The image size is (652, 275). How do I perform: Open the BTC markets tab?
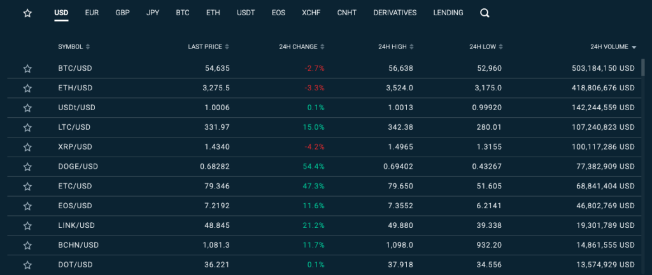(x=183, y=13)
